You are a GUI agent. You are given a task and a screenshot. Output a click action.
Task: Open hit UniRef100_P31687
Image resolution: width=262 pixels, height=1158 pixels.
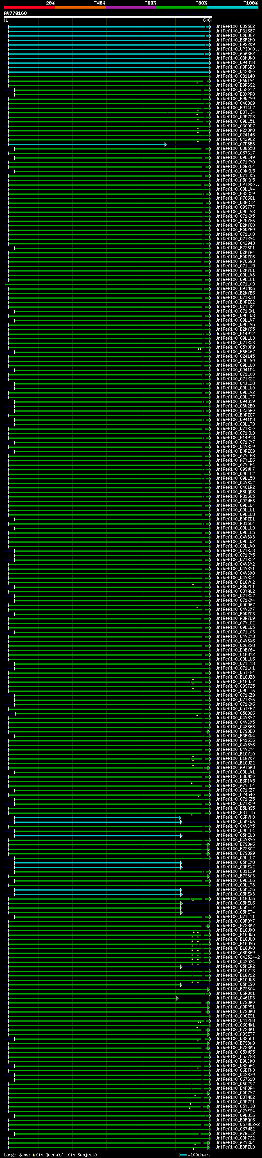point(235,31)
